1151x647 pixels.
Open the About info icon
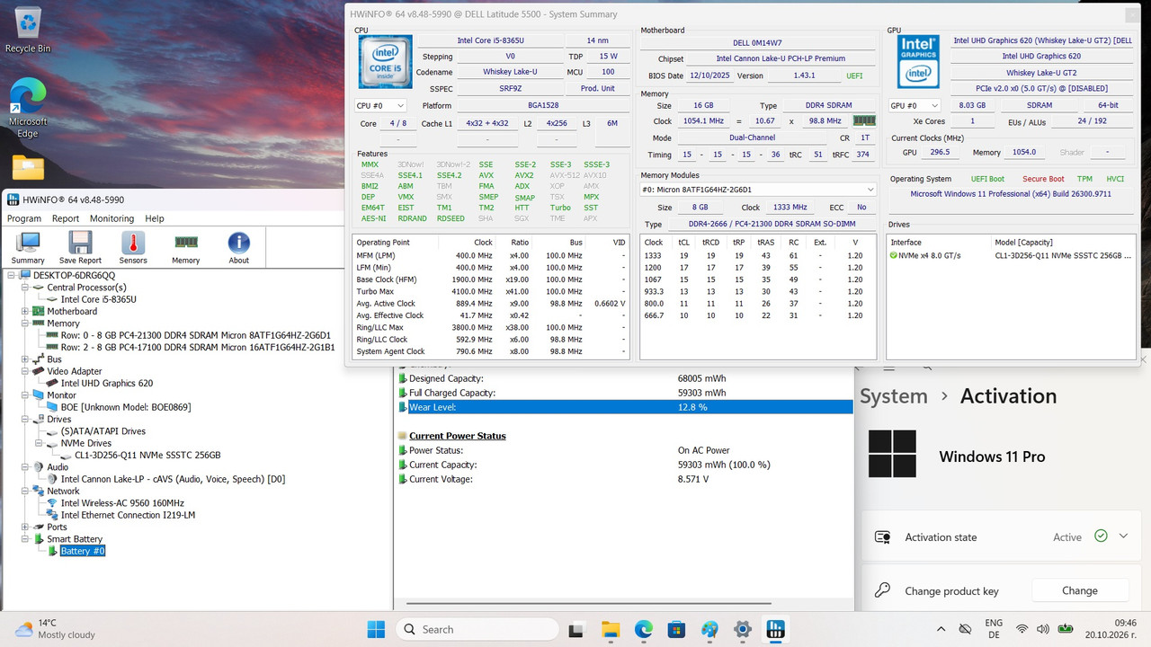coord(238,248)
